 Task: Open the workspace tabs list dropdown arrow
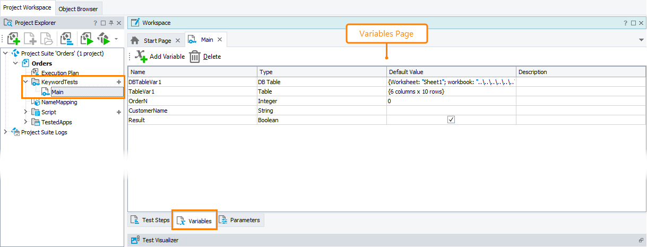(641, 40)
